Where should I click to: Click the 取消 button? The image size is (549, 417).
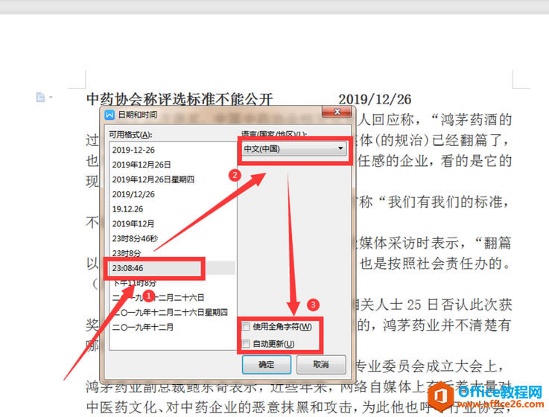(x=321, y=364)
